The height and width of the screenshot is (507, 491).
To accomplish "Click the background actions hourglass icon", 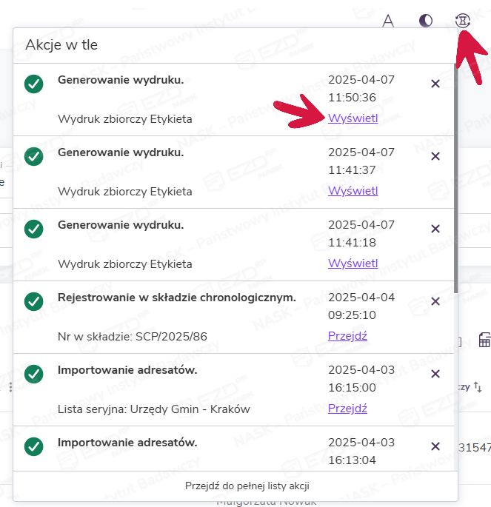I will [x=463, y=21].
